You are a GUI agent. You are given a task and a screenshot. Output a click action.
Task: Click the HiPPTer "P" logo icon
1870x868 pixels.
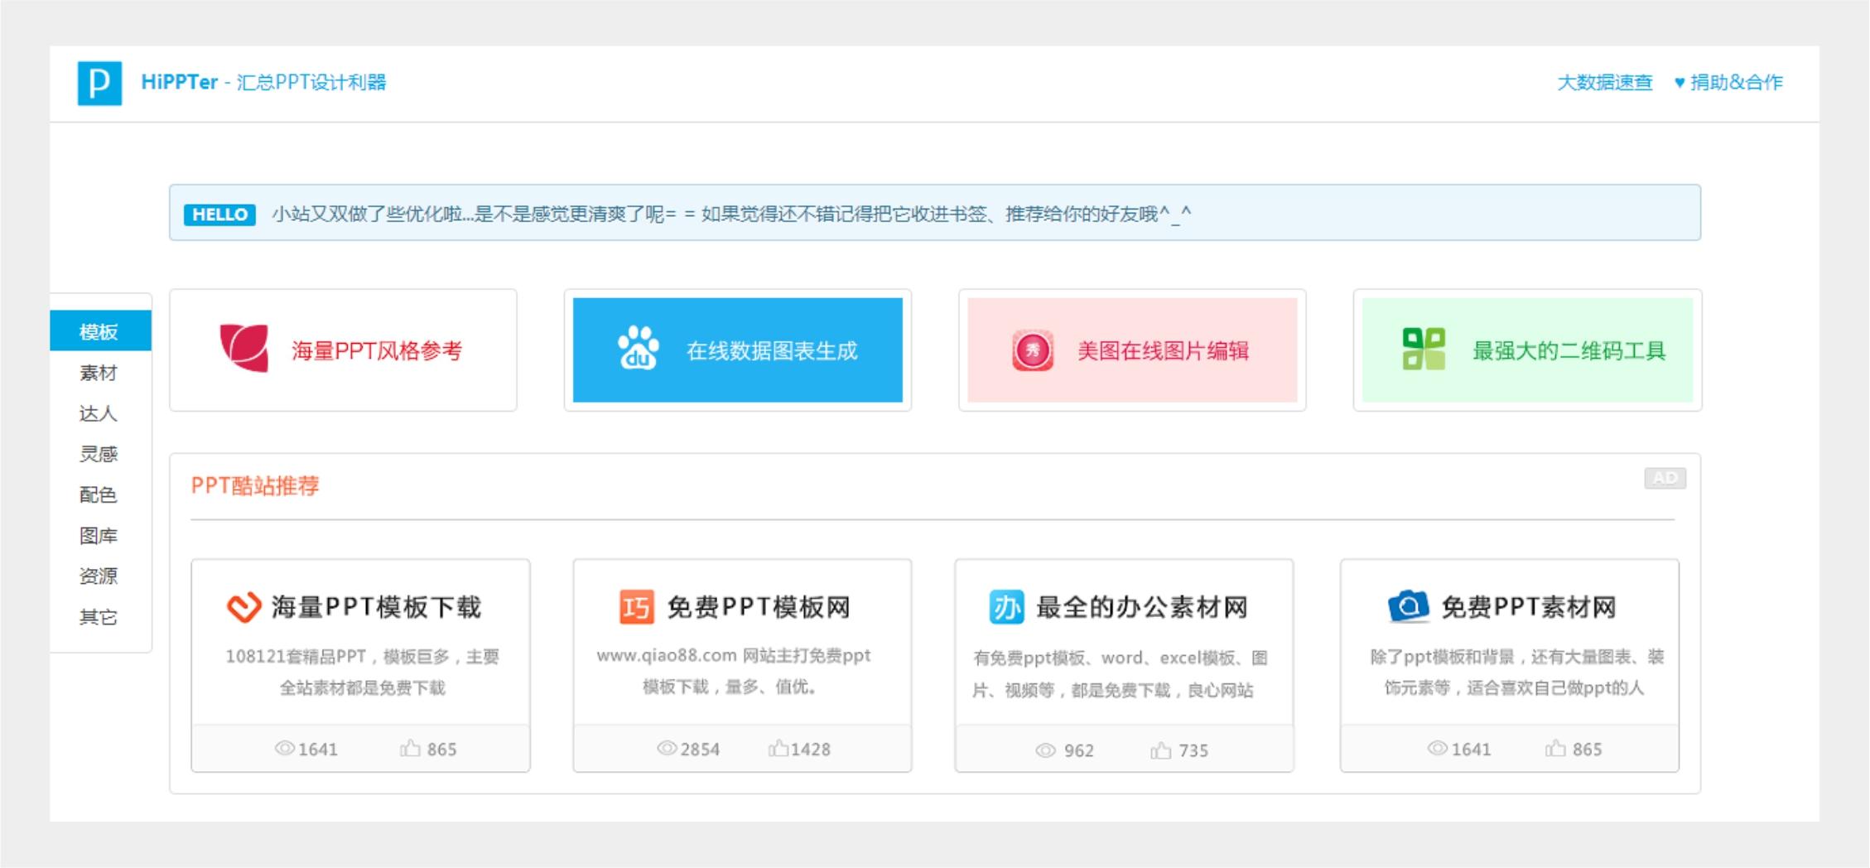101,83
